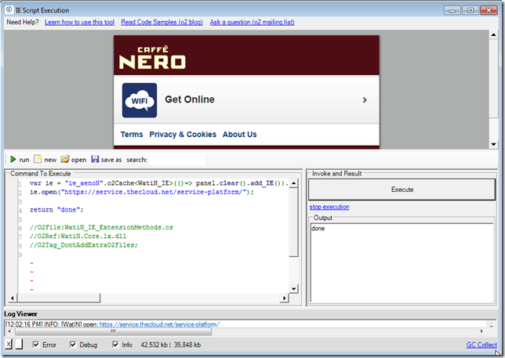Click the WiFi icon on the web page
Image resolution: width=505 pixels, height=358 pixels.
(140, 100)
